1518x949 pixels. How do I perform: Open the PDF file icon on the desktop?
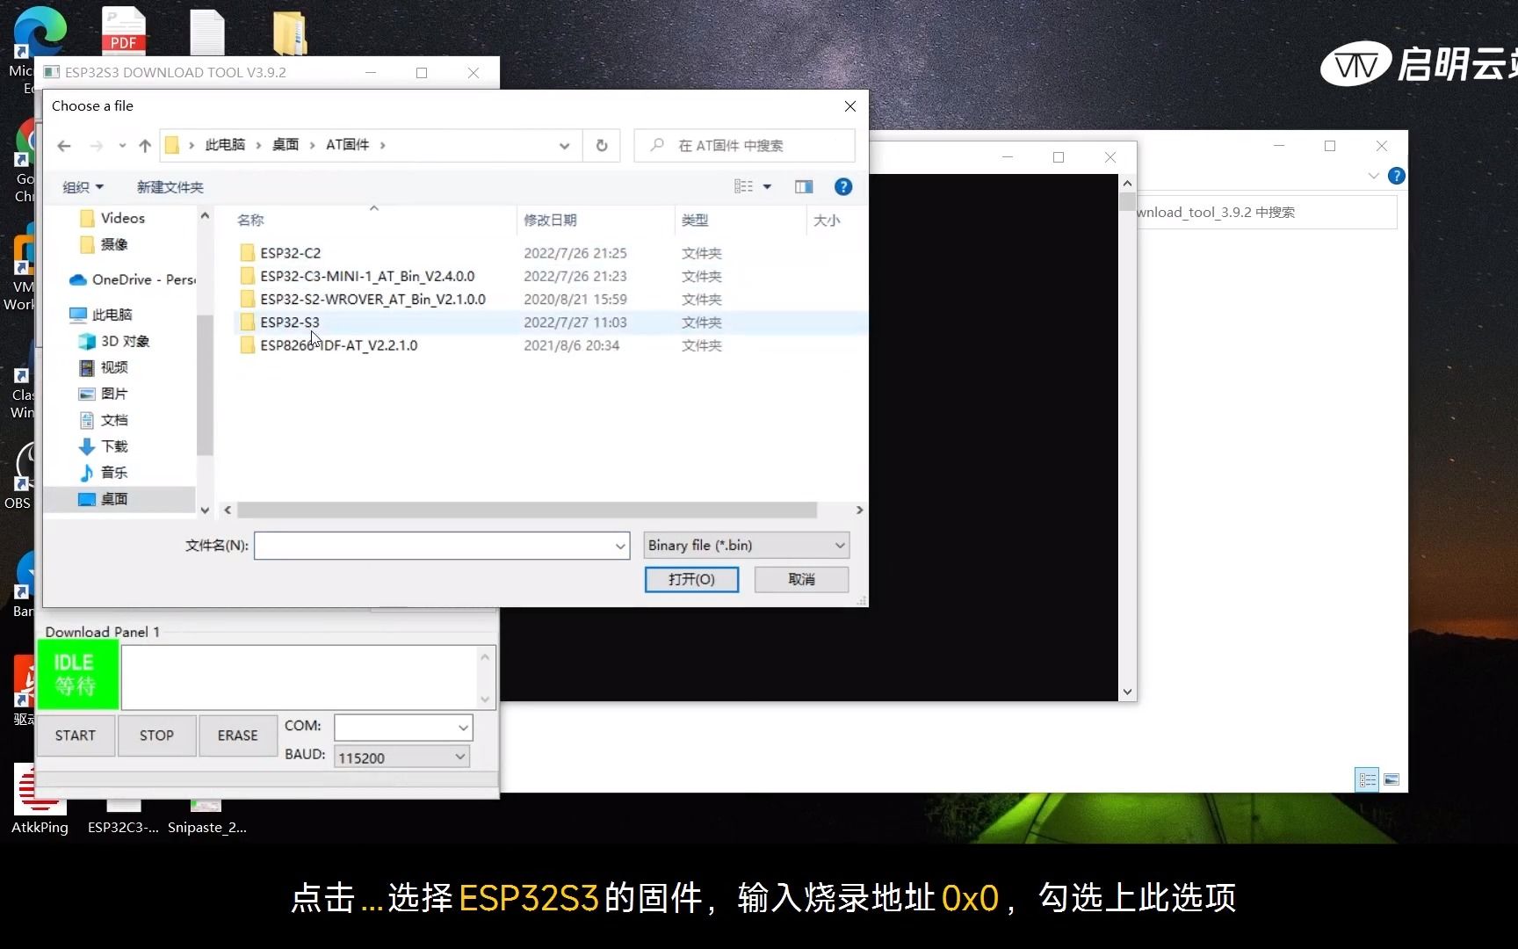coord(124,31)
